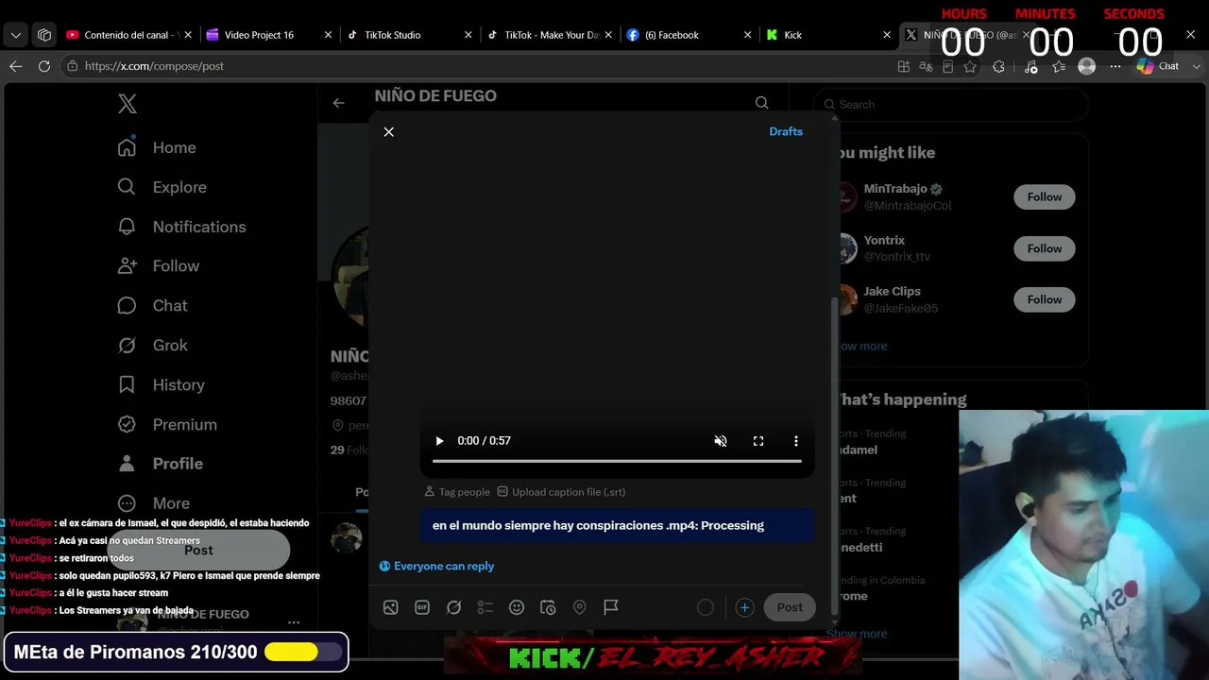Open Profile in the sidebar
This screenshot has height=680, width=1209.
click(x=160, y=464)
